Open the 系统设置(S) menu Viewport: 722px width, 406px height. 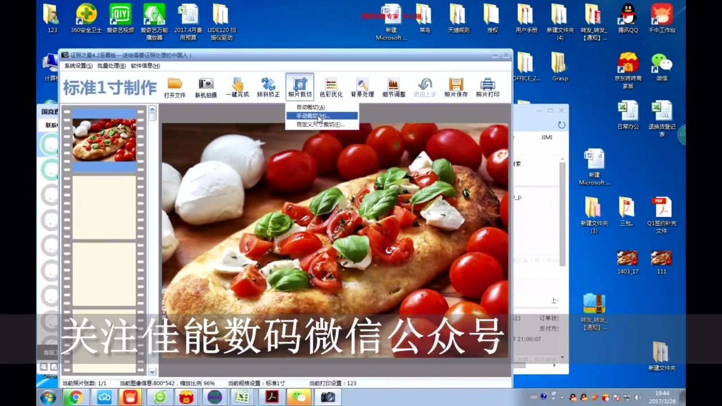tap(78, 66)
